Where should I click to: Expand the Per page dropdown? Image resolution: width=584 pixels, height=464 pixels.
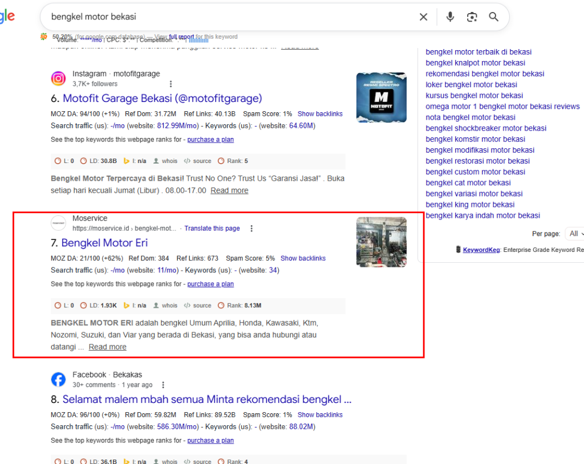click(573, 234)
